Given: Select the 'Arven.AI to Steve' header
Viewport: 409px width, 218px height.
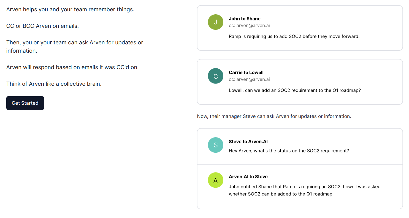Looking at the screenshot, I should 248,177.
